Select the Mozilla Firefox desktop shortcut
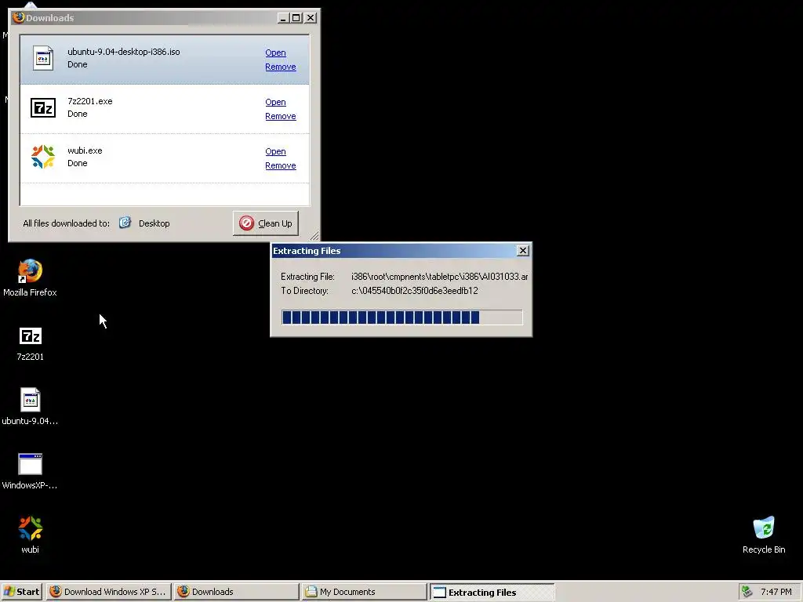 30,278
